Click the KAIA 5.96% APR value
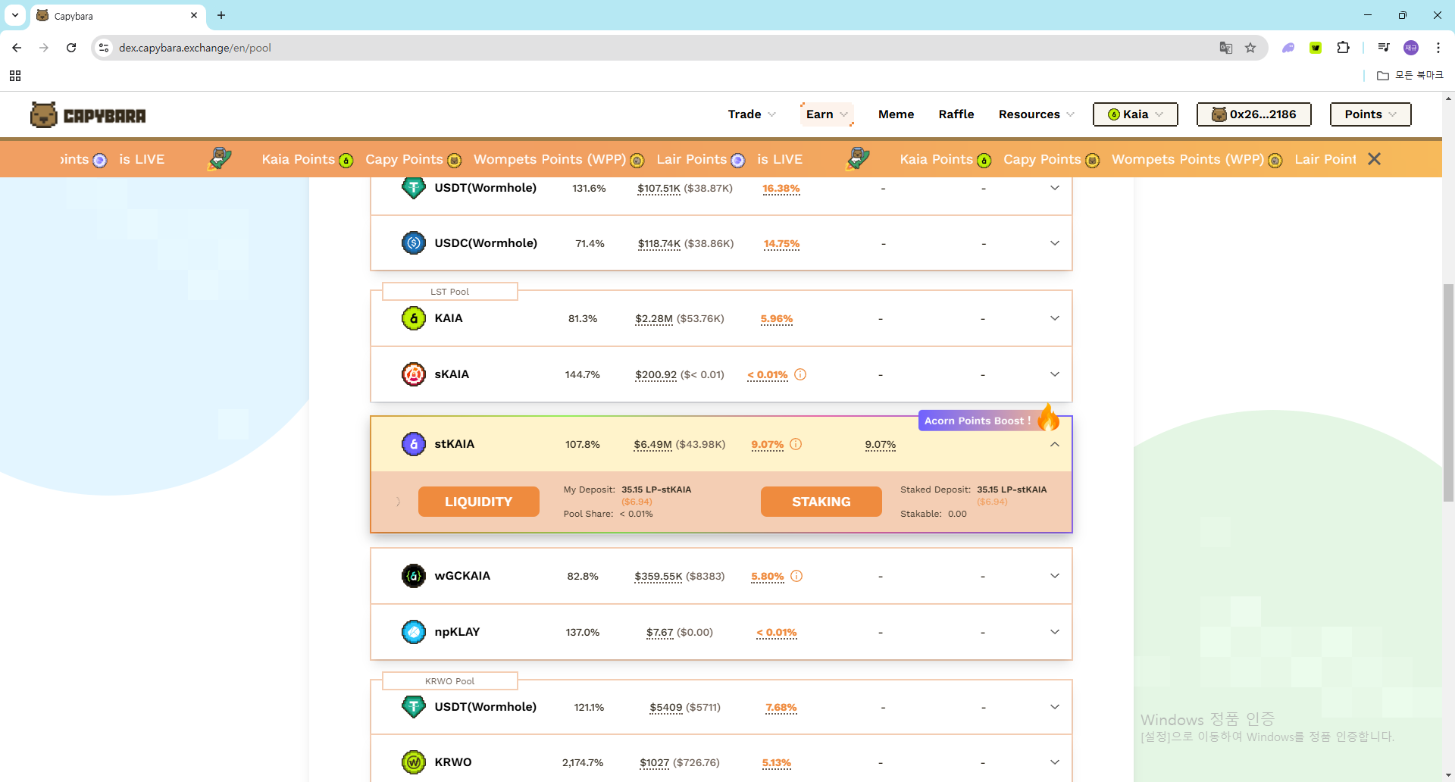Image resolution: width=1455 pixels, height=782 pixels. (x=776, y=318)
